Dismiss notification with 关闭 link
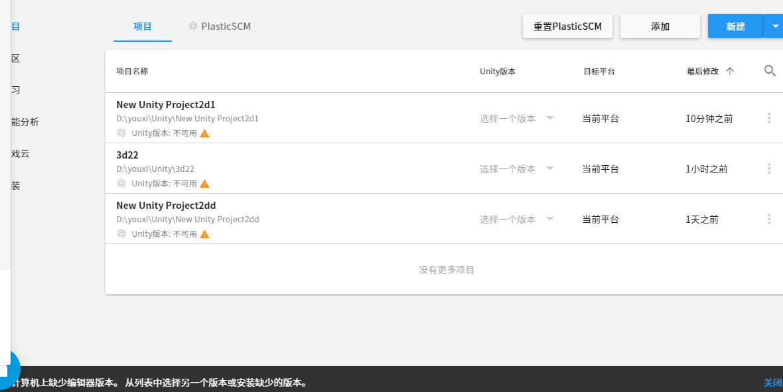 [x=773, y=383]
